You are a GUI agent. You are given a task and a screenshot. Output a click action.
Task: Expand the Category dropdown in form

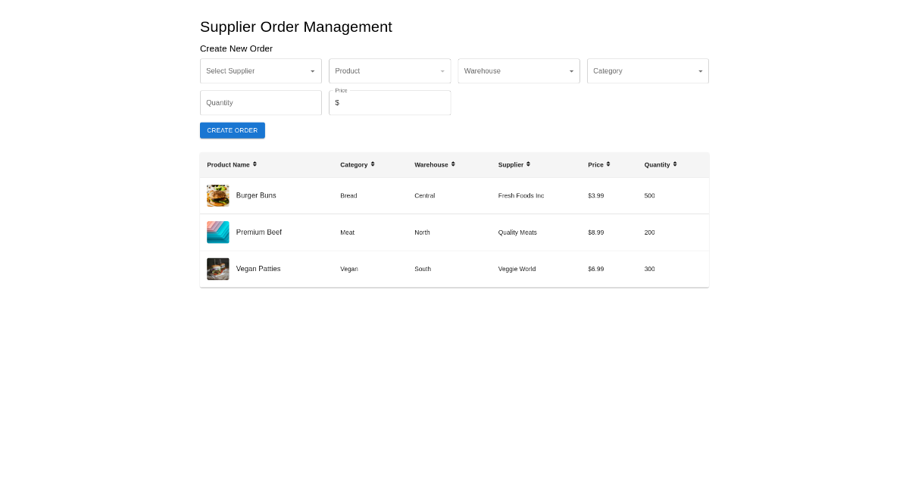648,71
